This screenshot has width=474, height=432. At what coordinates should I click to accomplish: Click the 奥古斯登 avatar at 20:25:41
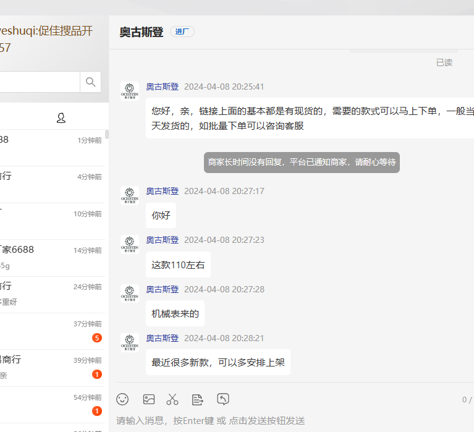tap(130, 91)
